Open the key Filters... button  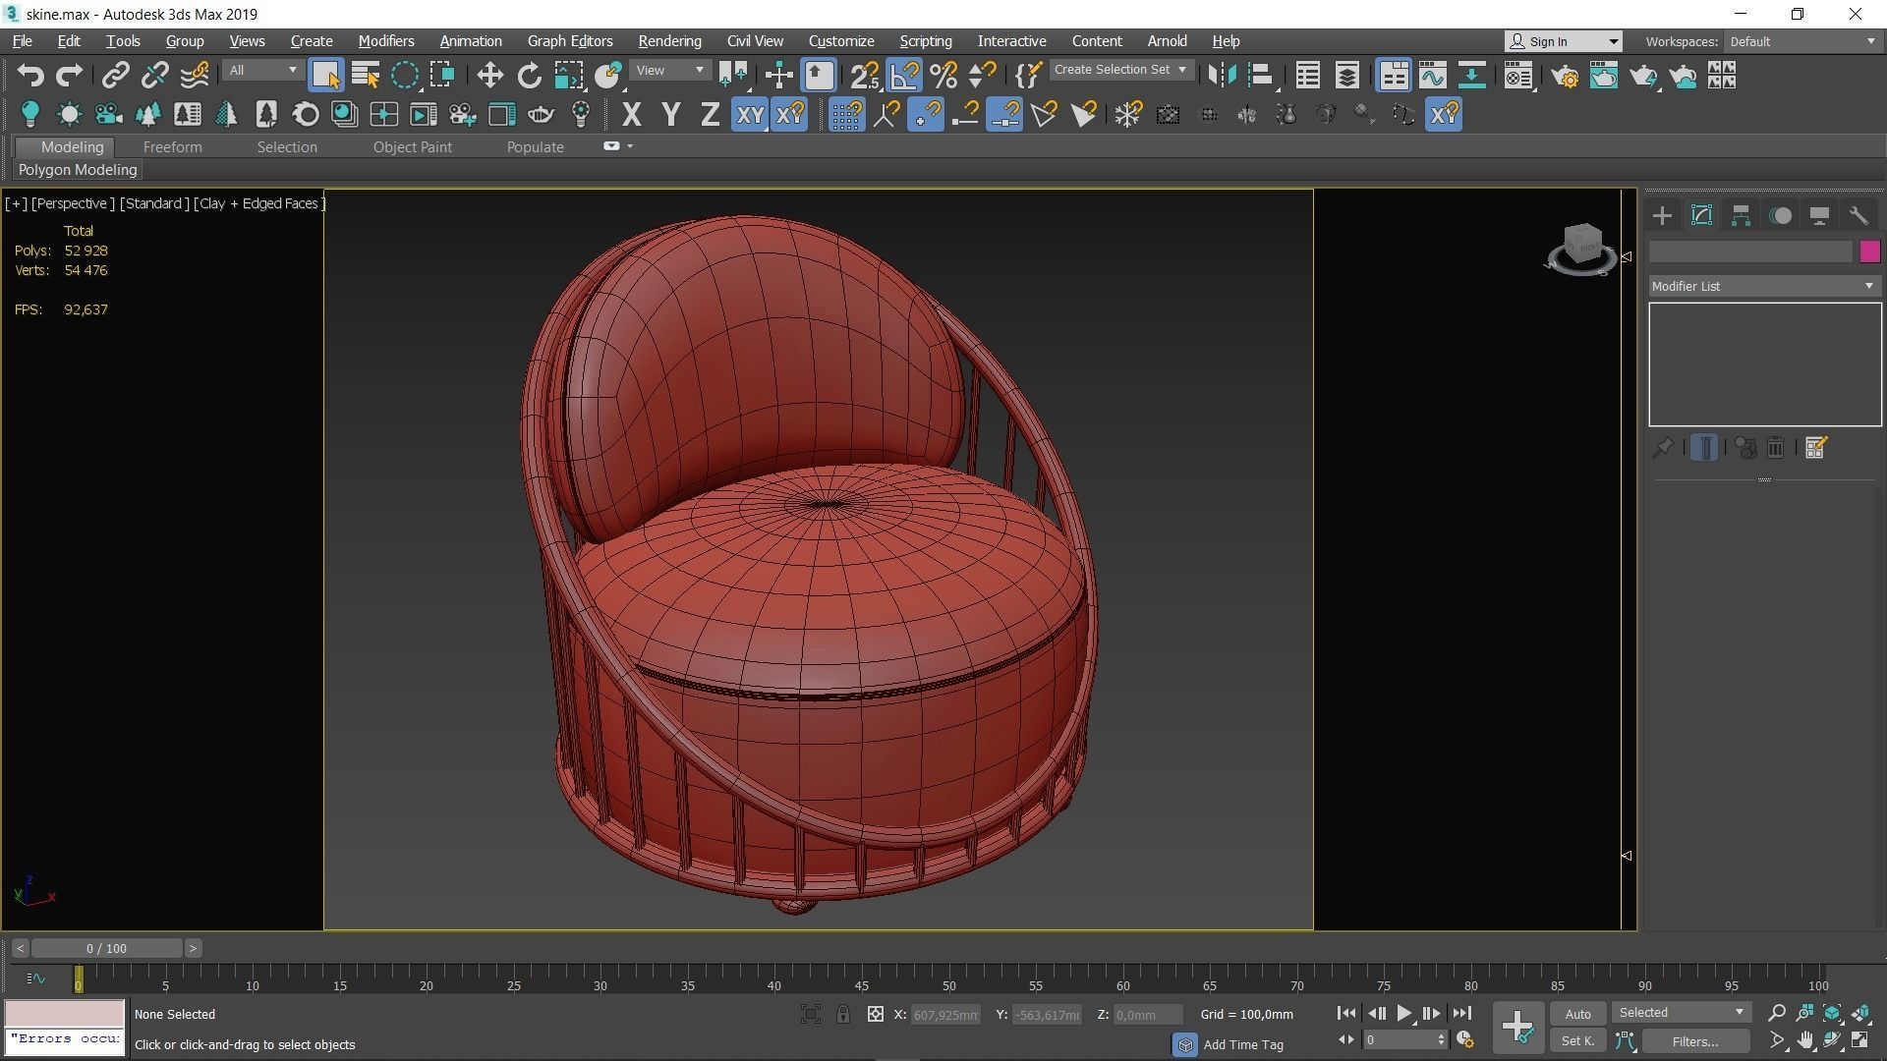click(x=1695, y=1041)
